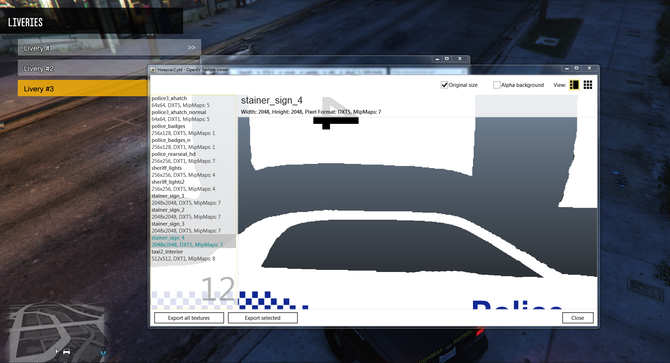Viewport: 670px width, 363px height.
Task: Click the Hwaycar2.ytd title bar text
Action: click(193, 70)
